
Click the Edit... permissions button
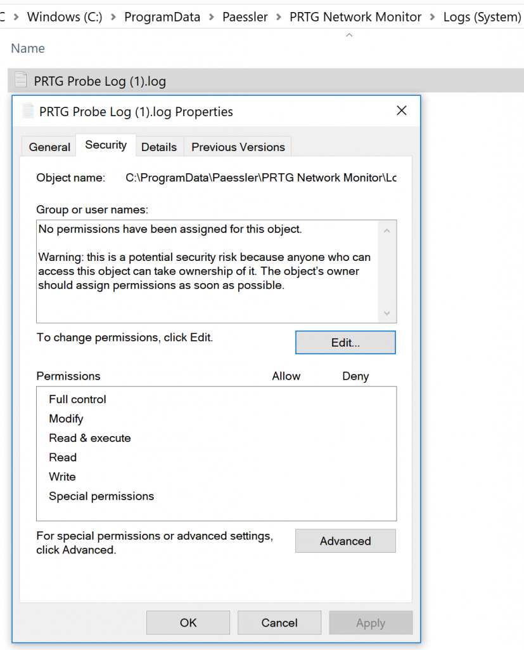coord(345,342)
